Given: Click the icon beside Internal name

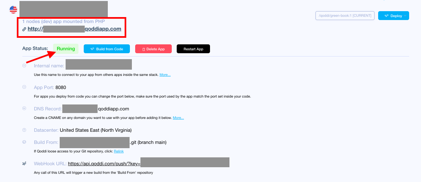Looking at the screenshot, I should (x=24, y=66).
